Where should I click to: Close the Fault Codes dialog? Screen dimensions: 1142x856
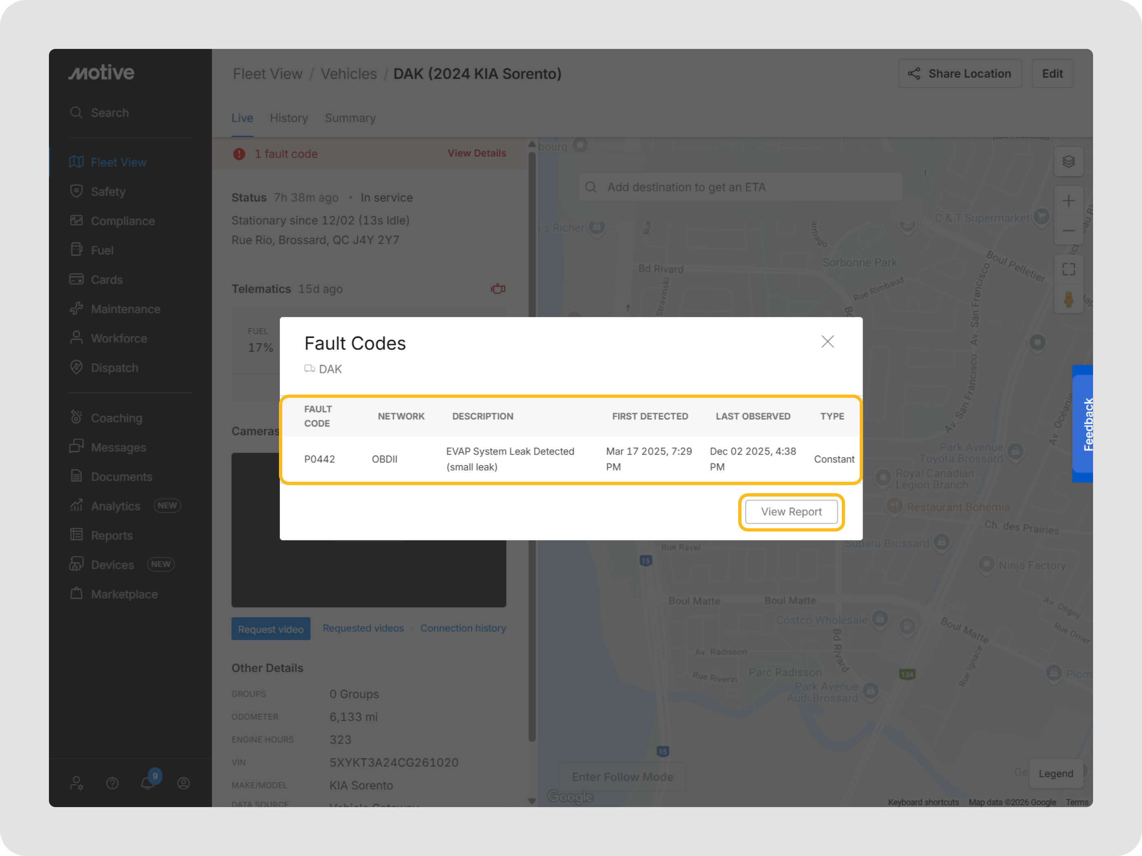click(x=827, y=342)
